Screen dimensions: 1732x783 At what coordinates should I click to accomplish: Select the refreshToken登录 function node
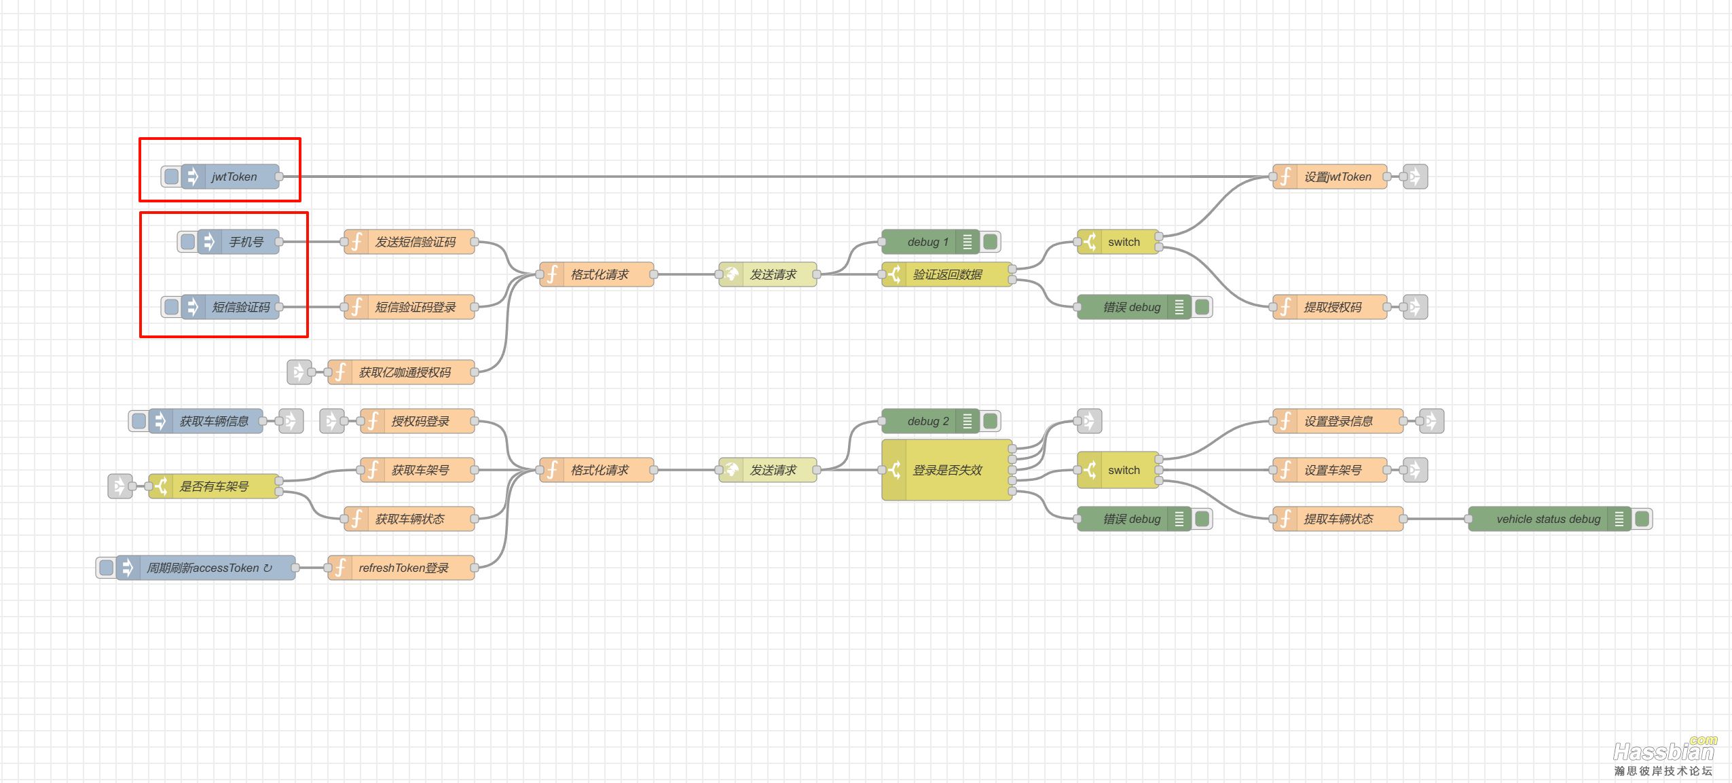tap(401, 568)
